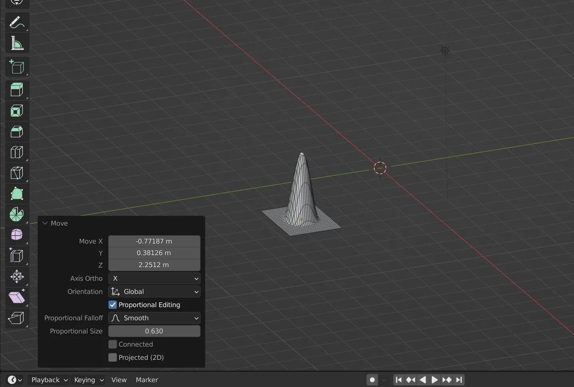This screenshot has height=387, width=574.
Task: Open the Marker menu
Action: point(147,380)
